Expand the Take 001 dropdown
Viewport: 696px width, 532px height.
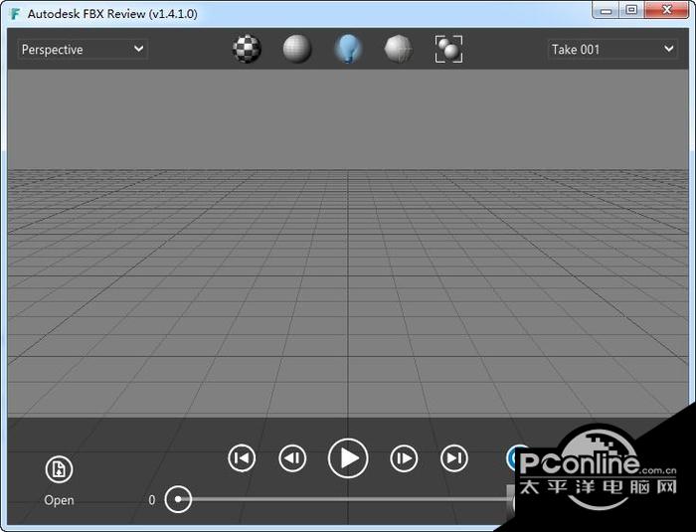[x=612, y=50]
